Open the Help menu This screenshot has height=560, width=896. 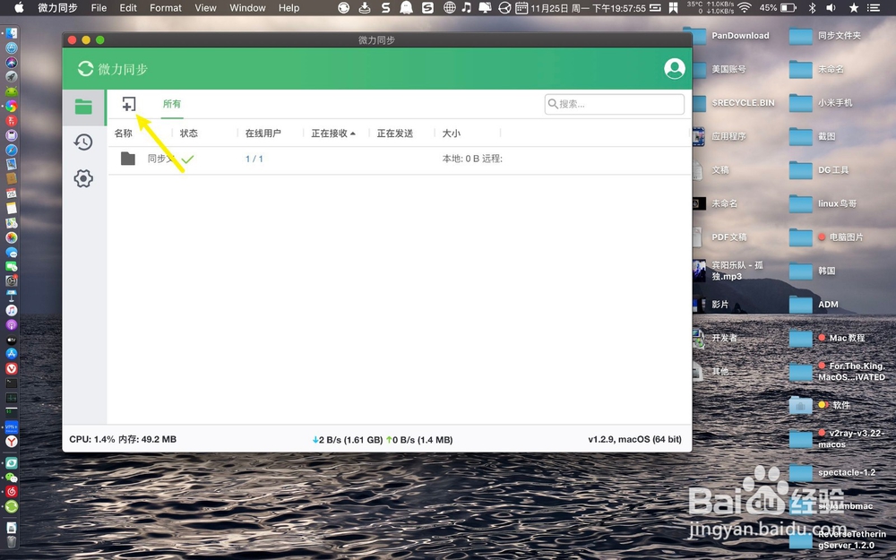click(x=289, y=8)
